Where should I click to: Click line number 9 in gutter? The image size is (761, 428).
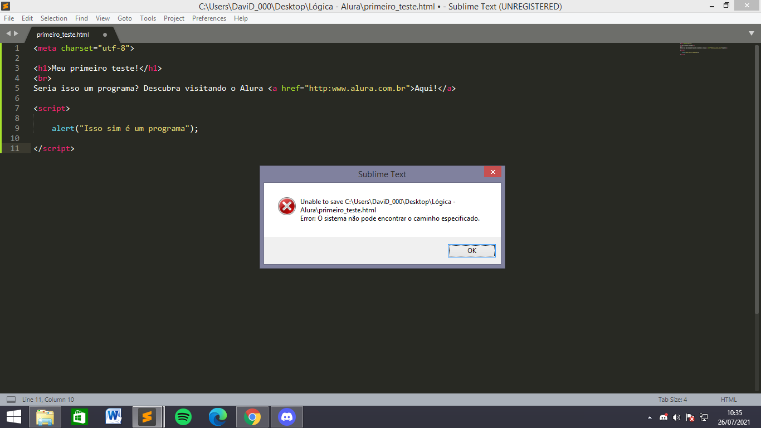[17, 128]
